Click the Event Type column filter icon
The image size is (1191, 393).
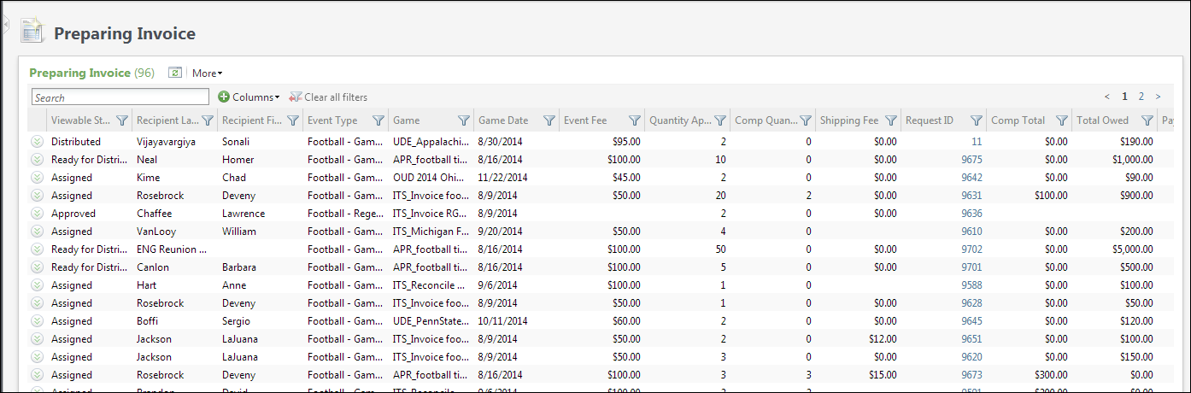tap(378, 121)
